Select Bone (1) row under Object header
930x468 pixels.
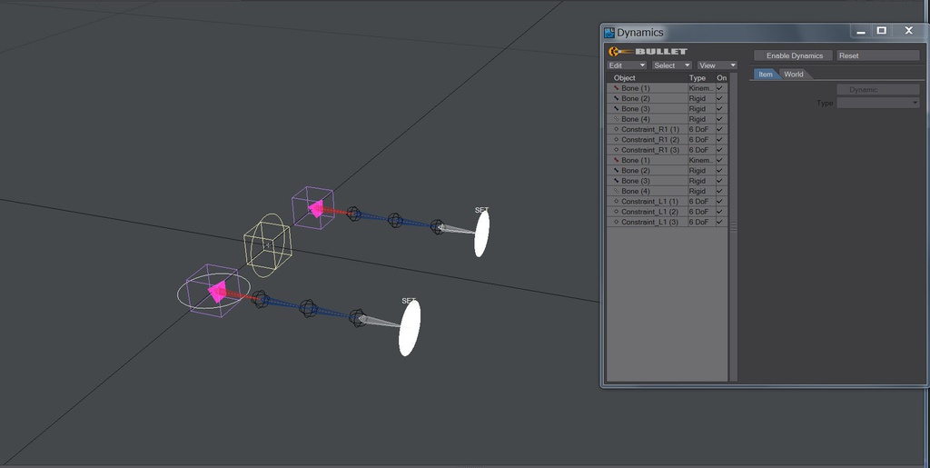tap(668, 88)
